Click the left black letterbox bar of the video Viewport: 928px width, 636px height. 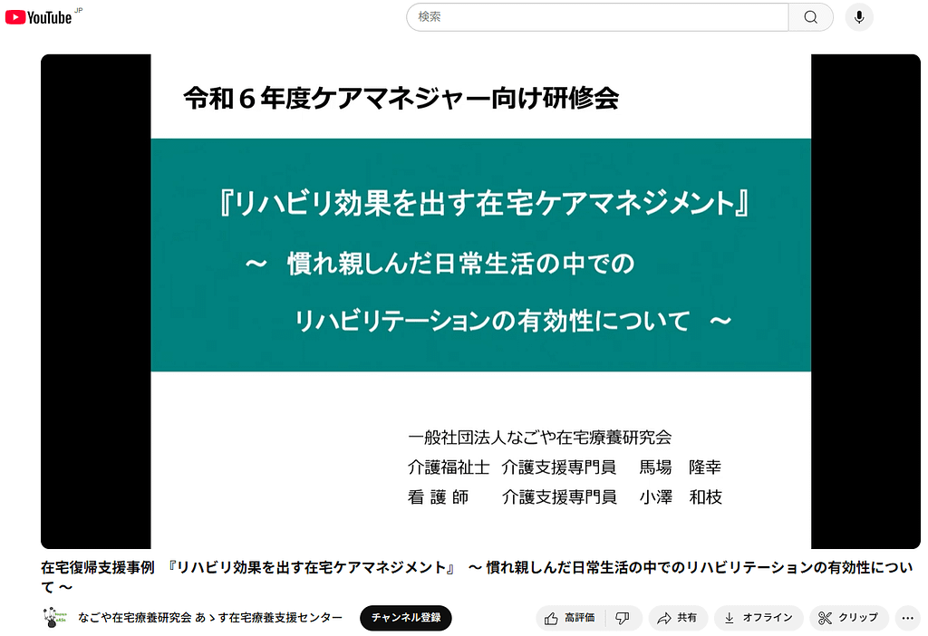pyautogui.click(x=95, y=301)
